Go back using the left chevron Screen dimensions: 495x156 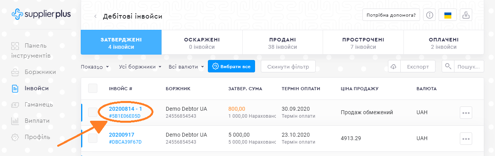[x=95, y=16]
